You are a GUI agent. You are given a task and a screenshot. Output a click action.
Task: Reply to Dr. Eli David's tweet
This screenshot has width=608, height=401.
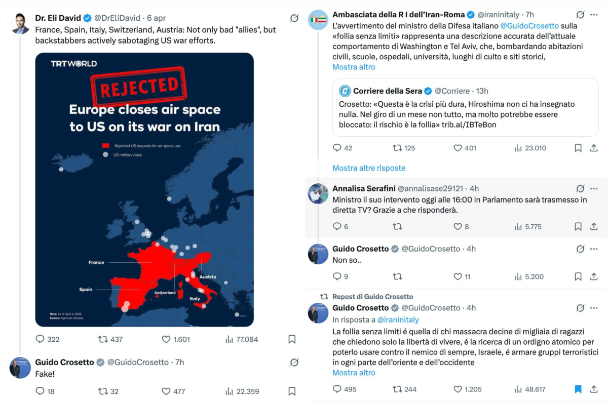pos(40,339)
